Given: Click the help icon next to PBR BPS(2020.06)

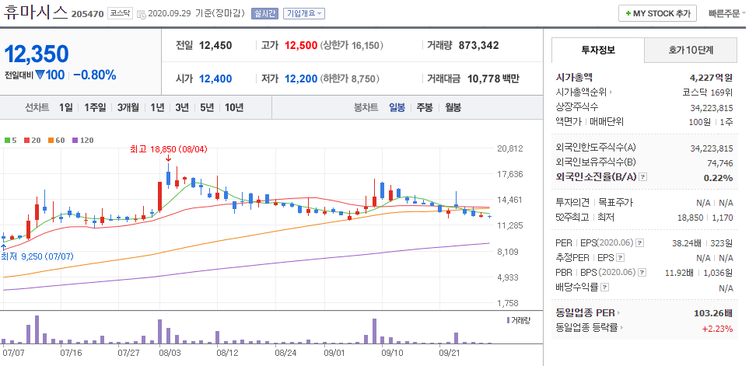Looking at the screenshot, I should coord(642,273).
